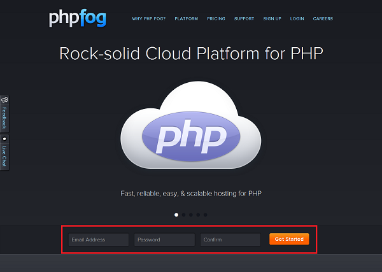Switch to the third slide dot
382x272 pixels.
(191, 215)
